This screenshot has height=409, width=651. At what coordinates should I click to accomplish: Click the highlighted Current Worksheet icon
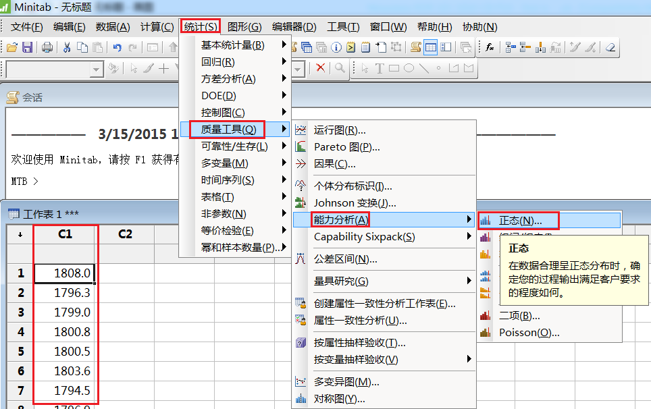coord(431,47)
